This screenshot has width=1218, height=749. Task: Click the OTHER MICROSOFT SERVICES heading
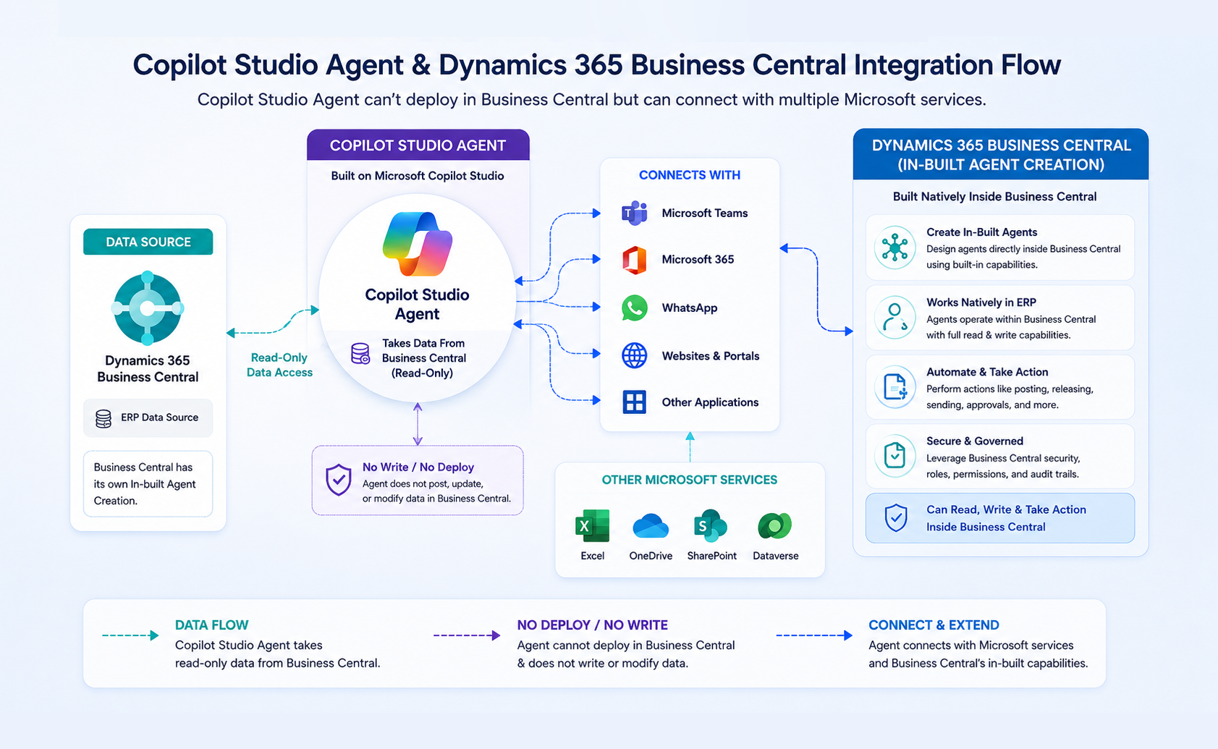690,480
